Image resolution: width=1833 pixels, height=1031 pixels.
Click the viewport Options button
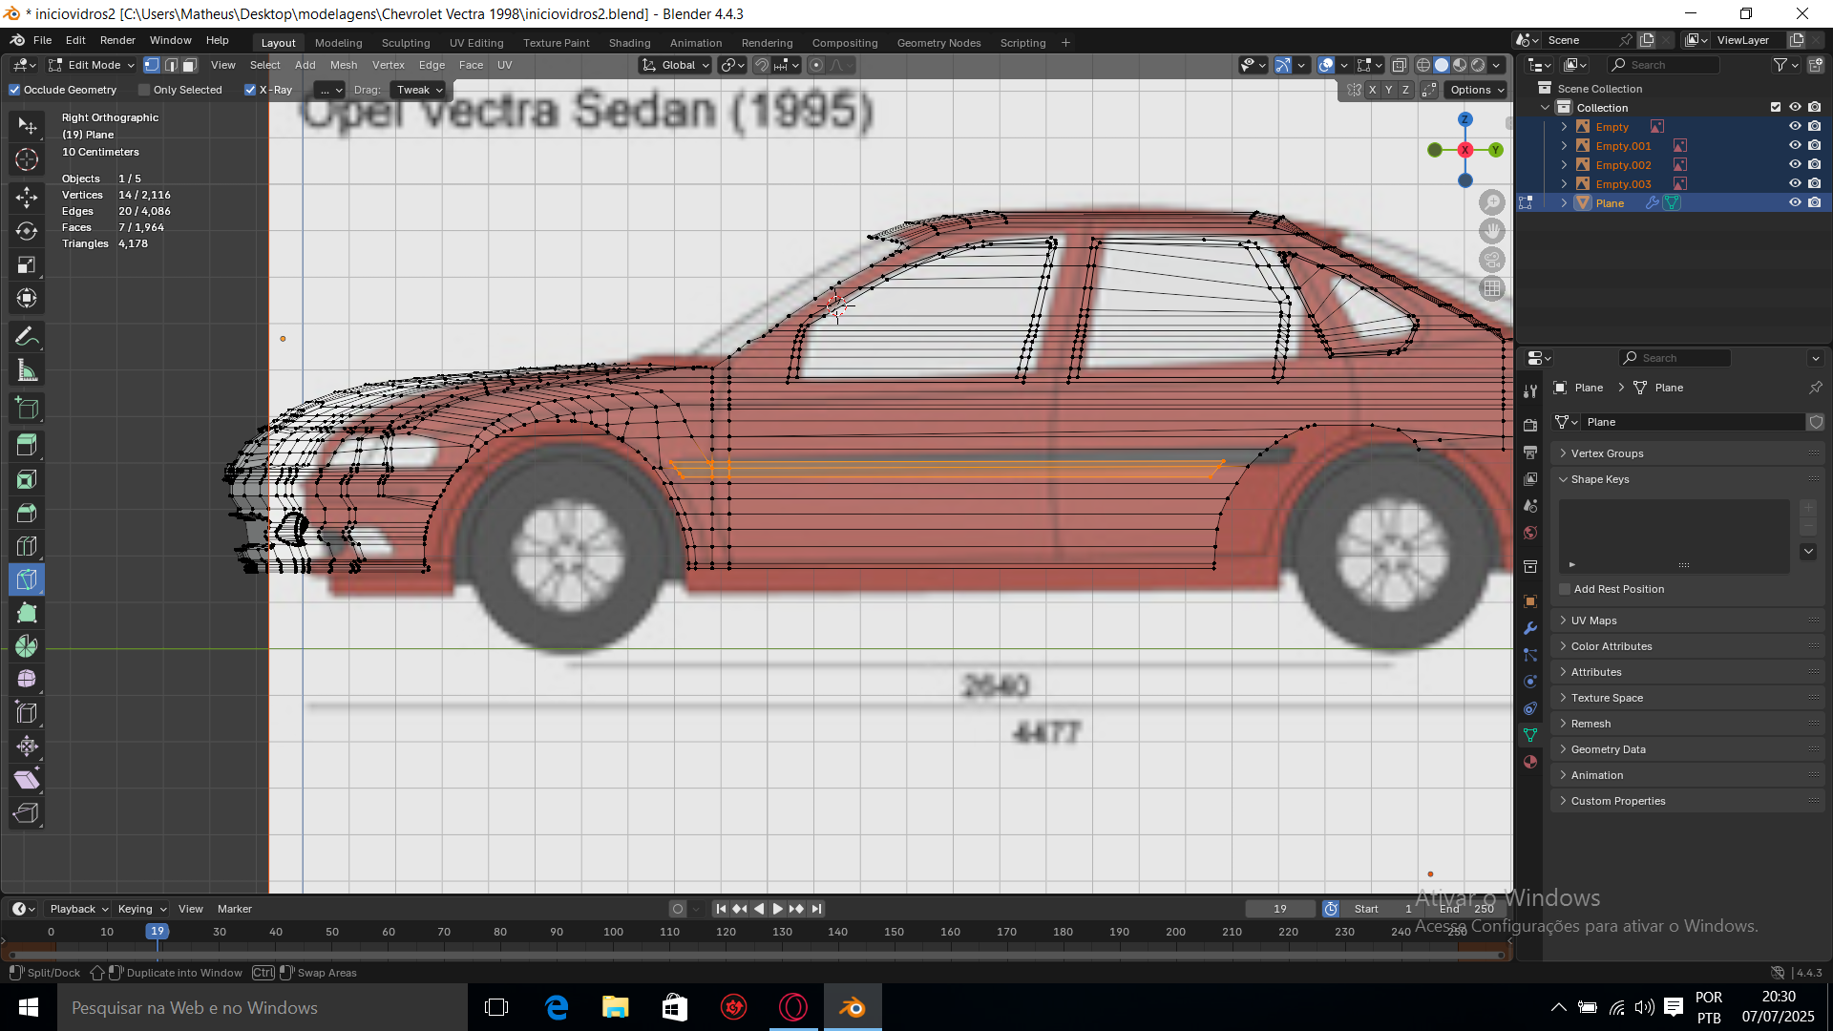tap(1476, 90)
